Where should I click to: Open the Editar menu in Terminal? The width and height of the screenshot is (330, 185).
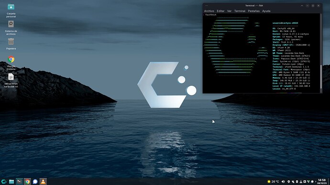click(220, 11)
